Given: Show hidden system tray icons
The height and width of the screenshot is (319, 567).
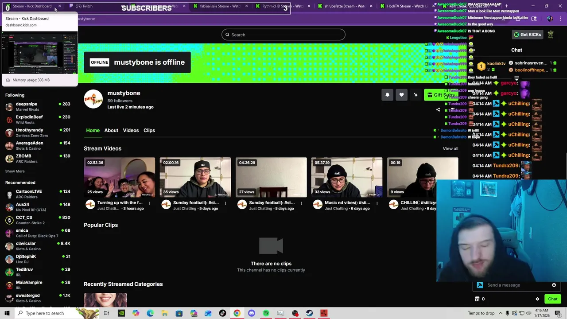Looking at the screenshot, I should pyautogui.click(x=500, y=313).
